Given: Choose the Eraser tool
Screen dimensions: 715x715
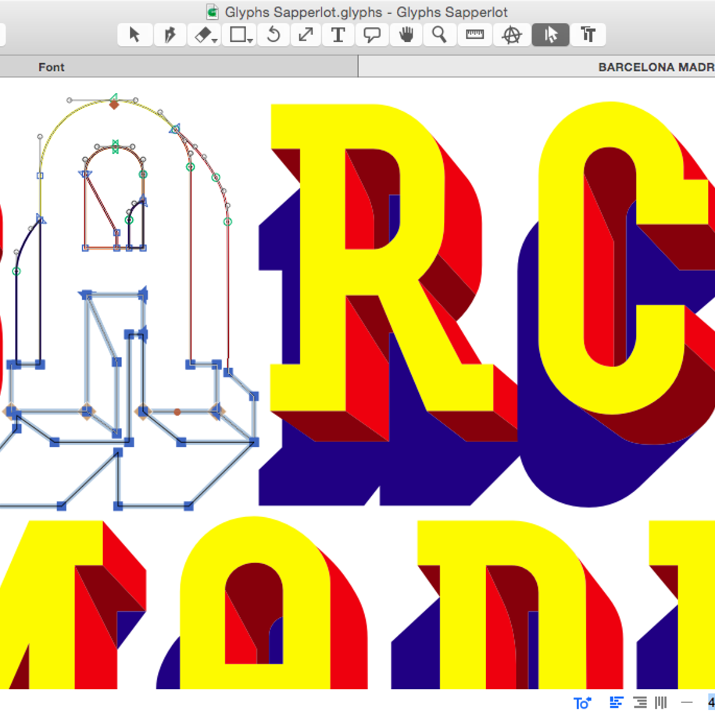Looking at the screenshot, I should 204,35.
